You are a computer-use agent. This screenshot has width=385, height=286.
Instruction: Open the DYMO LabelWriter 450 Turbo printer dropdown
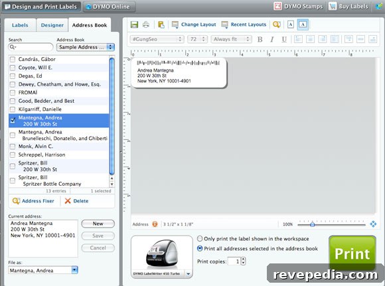pyautogui.click(x=188, y=274)
